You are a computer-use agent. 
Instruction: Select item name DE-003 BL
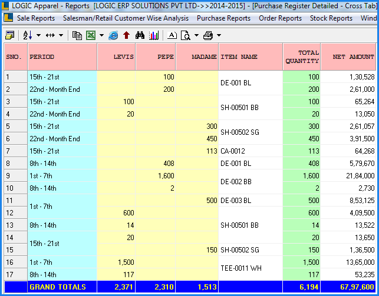coord(251,201)
